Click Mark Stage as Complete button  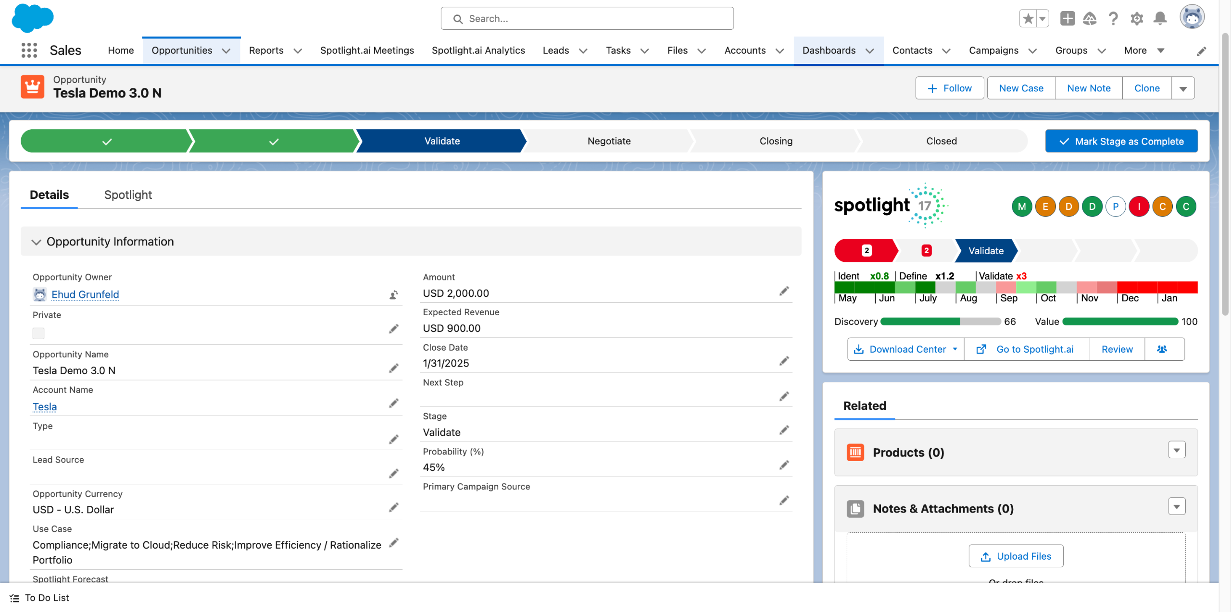pos(1121,141)
